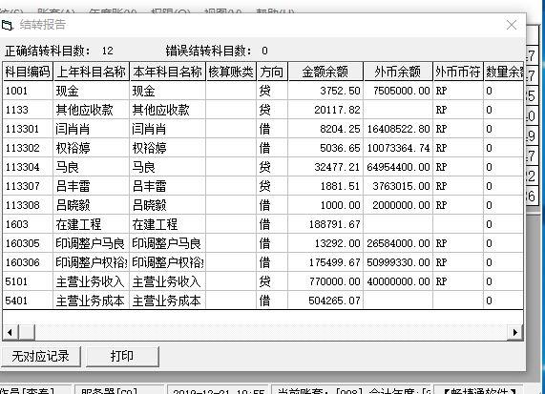
Task: Select the row with code 160306
Action: pyautogui.click(x=263, y=262)
